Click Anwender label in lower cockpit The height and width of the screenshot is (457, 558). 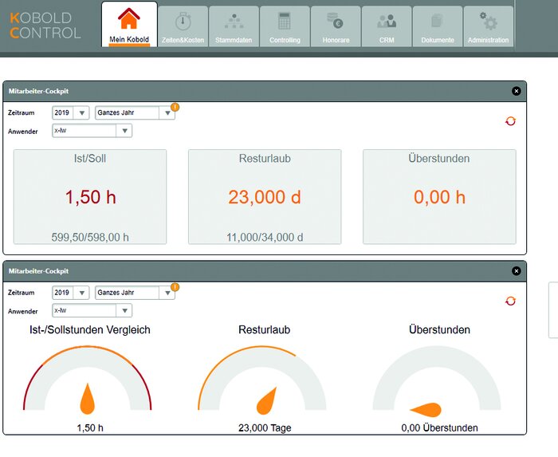point(23,311)
